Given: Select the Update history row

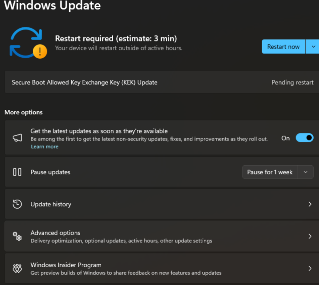Looking at the screenshot, I should 162,204.
